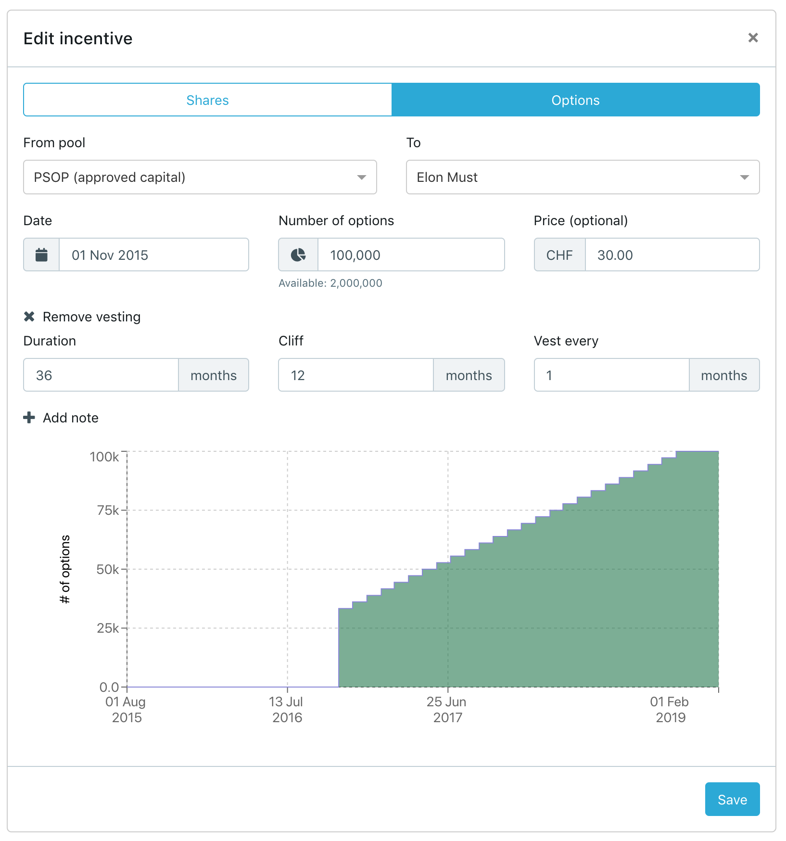This screenshot has height=841, width=786.
Task: Click the Number of options input field
Action: pyautogui.click(x=411, y=255)
